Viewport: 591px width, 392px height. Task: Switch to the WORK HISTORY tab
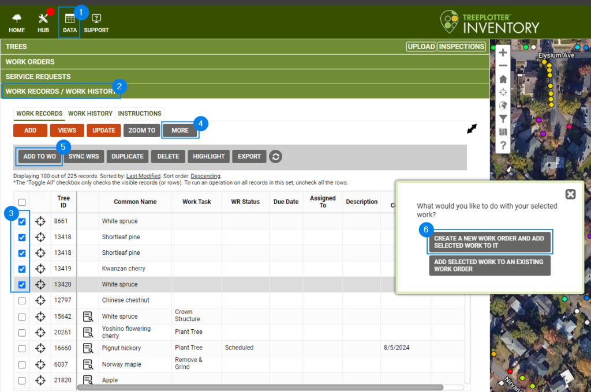[90, 114]
